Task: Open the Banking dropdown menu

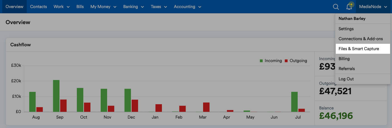Action: (x=134, y=7)
